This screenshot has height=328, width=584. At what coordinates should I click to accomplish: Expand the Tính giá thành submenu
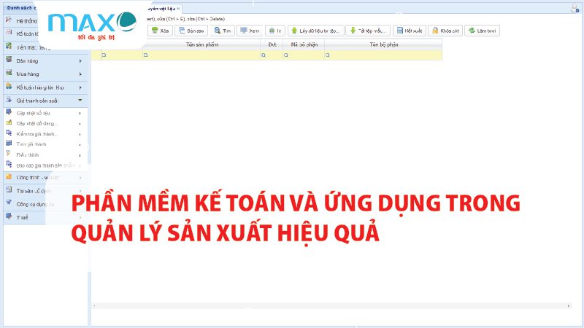tap(80, 144)
